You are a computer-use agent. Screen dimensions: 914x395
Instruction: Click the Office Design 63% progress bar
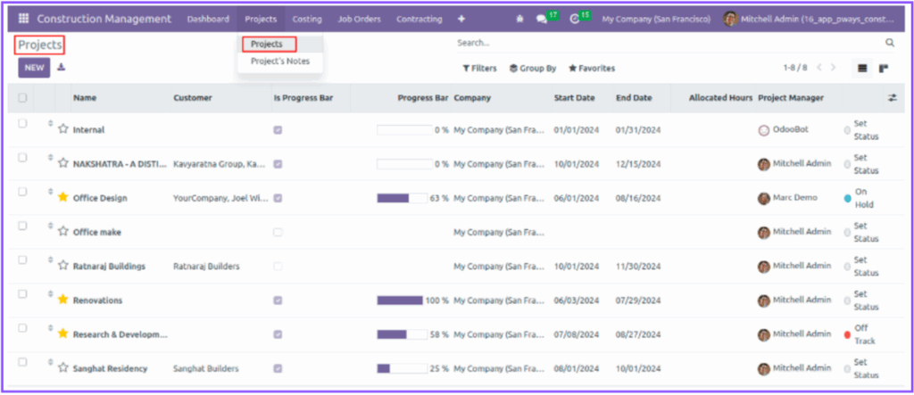(x=403, y=198)
